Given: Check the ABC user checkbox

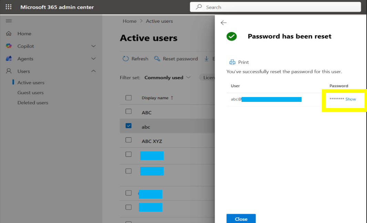Looking at the screenshot, I should [x=129, y=111].
